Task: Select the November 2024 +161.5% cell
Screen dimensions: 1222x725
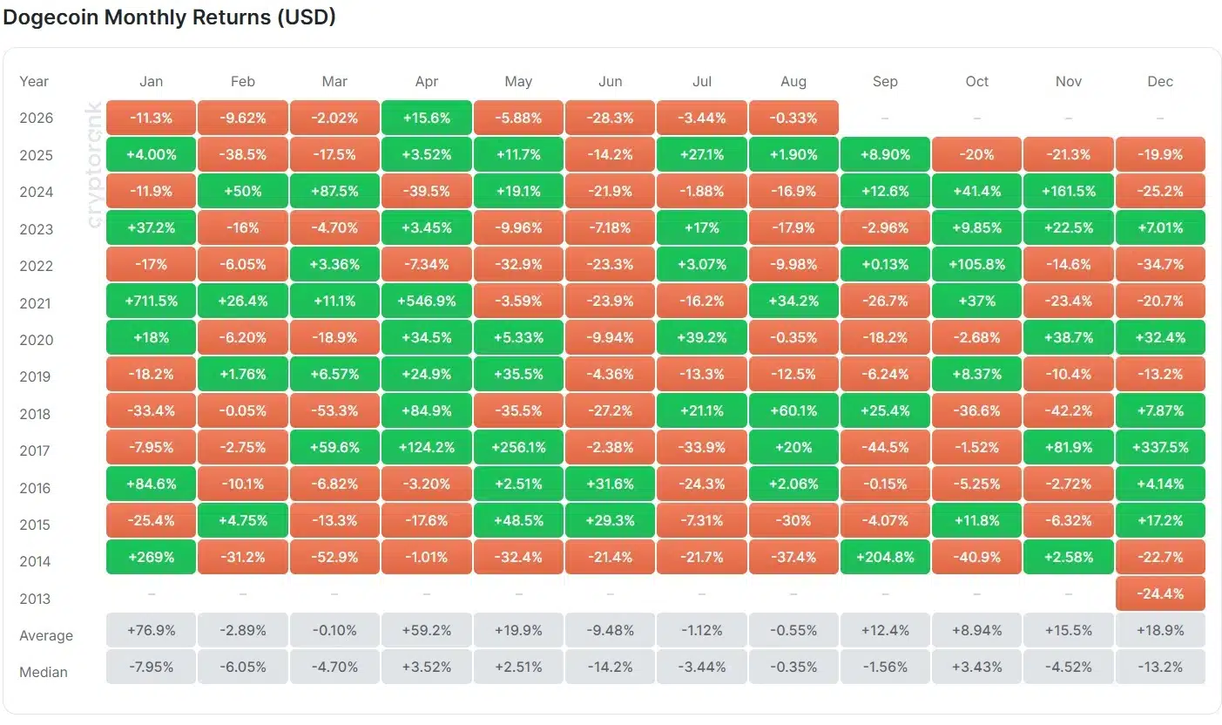Action: pos(1069,191)
